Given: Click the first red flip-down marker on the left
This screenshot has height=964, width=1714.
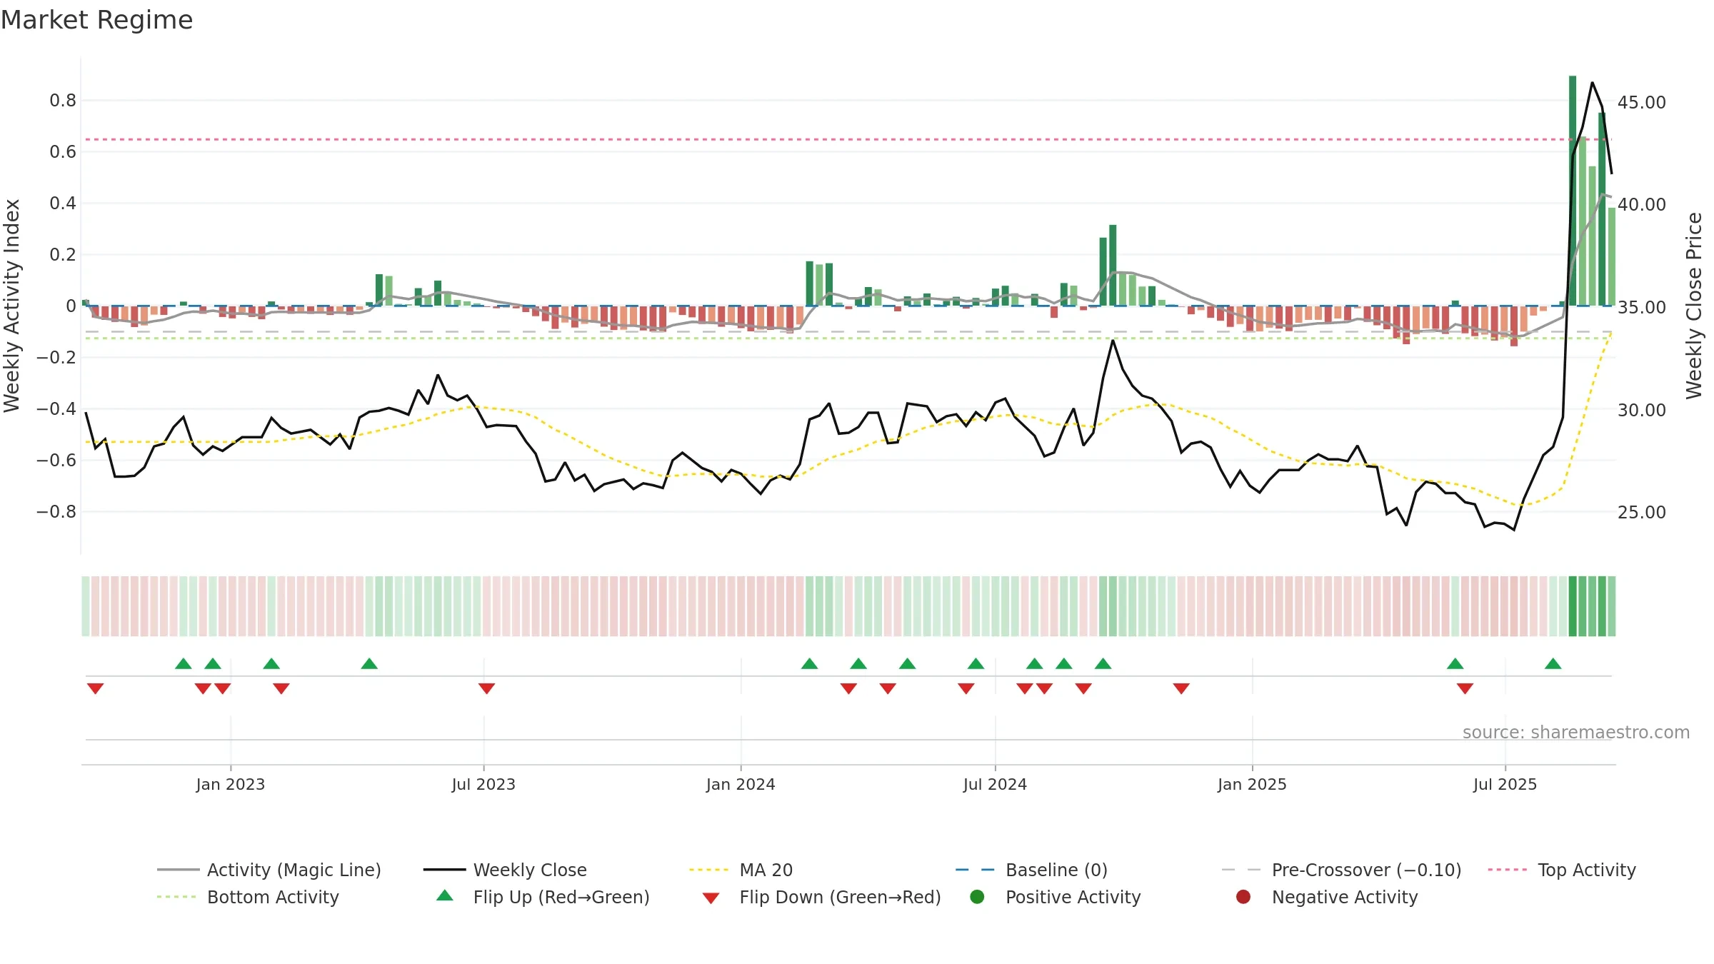Looking at the screenshot, I should (96, 688).
